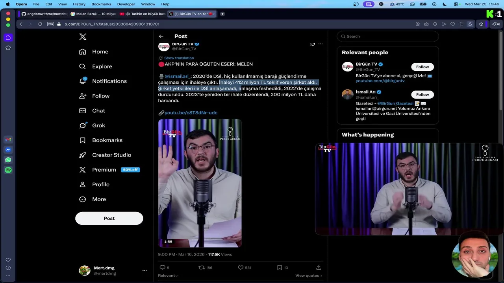Click the reply icon with 5
This screenshot has height=283, width=504.
click(162, 267)
